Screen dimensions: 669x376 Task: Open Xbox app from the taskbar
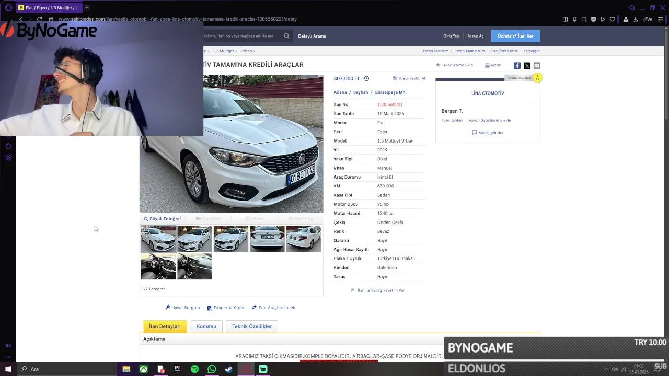point(143,369)
